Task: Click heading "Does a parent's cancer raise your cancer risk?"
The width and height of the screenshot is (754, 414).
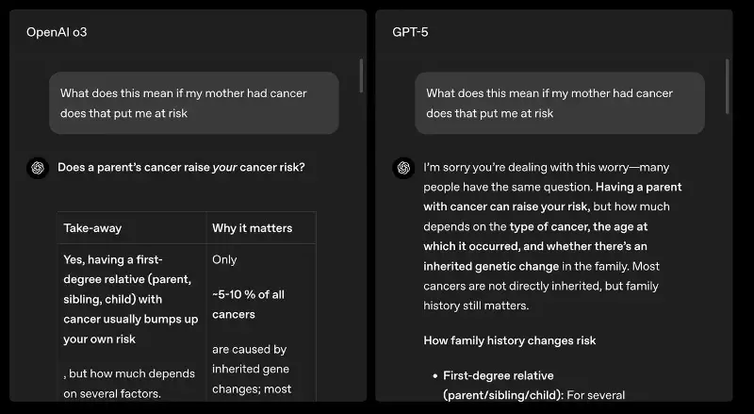Action: (x=181, y=168)
